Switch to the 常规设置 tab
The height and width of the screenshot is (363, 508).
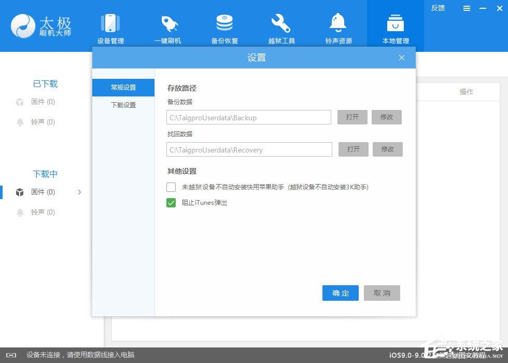123,88
